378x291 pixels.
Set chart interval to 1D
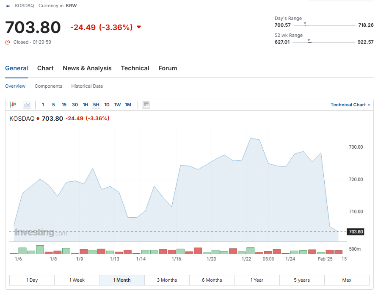click(x=107, y=105)
